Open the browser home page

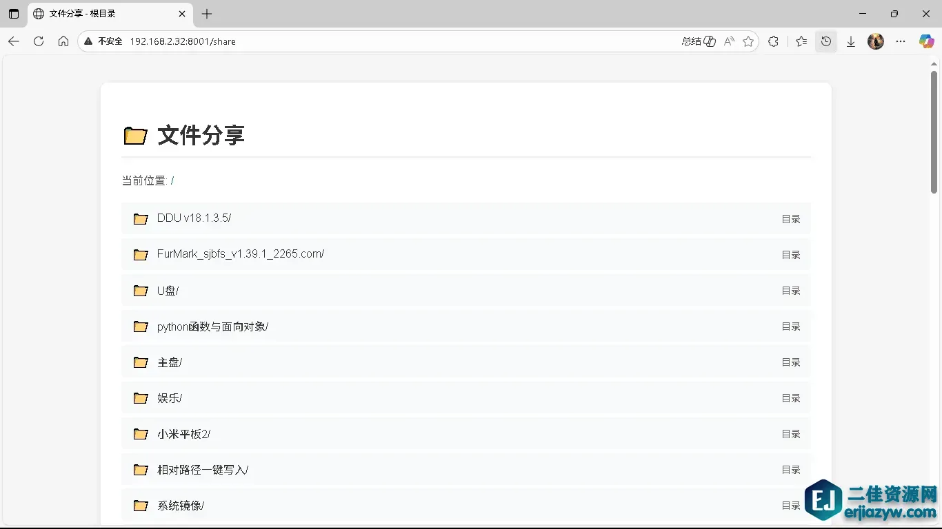coord(63,41)
